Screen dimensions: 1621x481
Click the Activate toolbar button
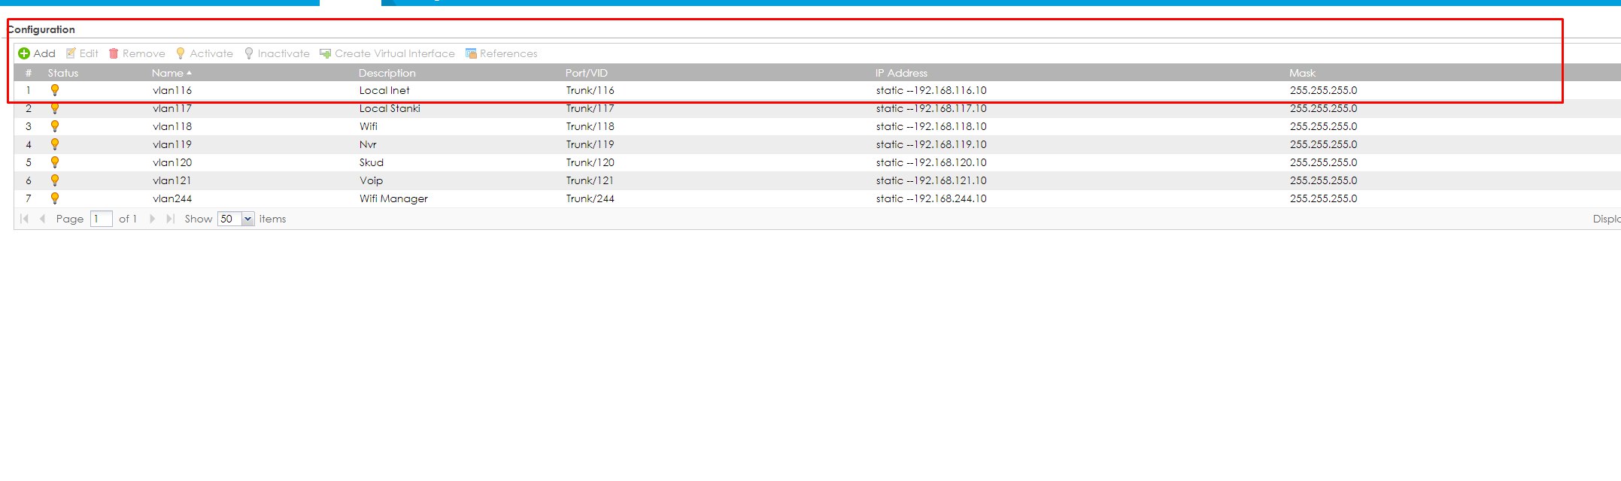205,53
